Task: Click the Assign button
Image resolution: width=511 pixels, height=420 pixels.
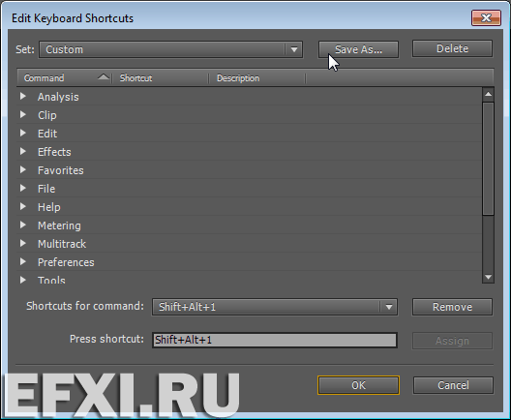Action: [452, 341]
